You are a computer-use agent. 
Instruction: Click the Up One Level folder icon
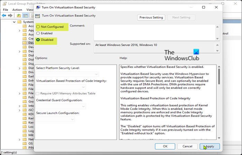tap(19, 15)
